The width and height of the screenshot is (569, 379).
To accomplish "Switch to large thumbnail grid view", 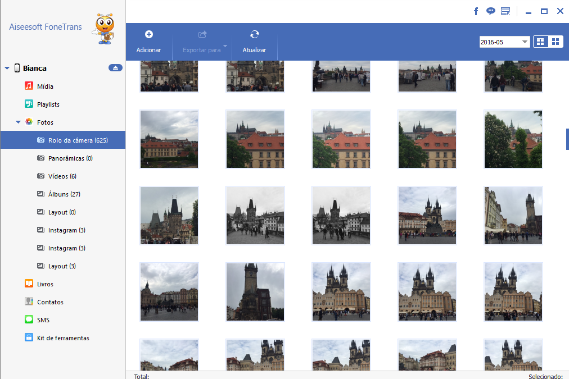I will [540, 42].
